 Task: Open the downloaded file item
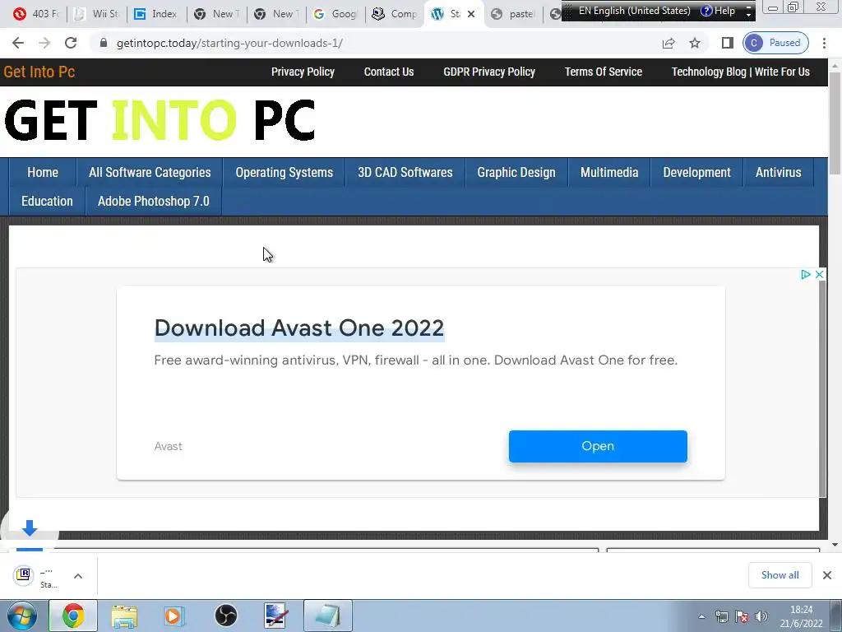[36, 576]
